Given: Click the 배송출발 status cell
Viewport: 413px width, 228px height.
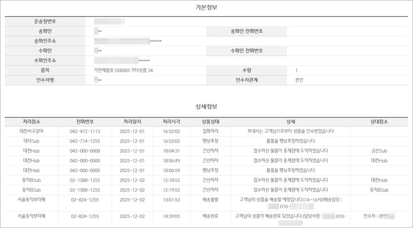Looking at the screenshot, I should (210, 199).
